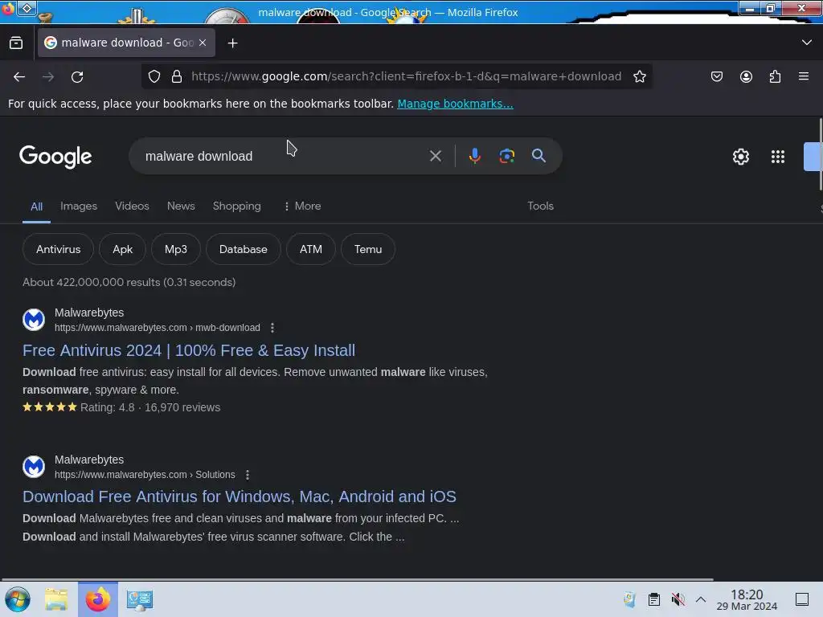Expand the hidden system tray icons
The height and width of the screenshot is (617, 823).
pyautogui.click(x=701, y=599)
